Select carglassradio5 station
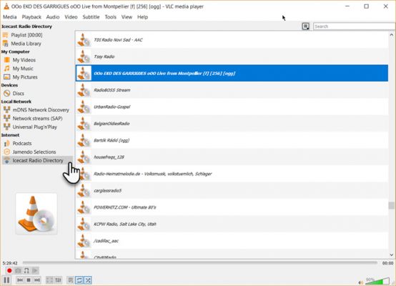 (232, 190)
